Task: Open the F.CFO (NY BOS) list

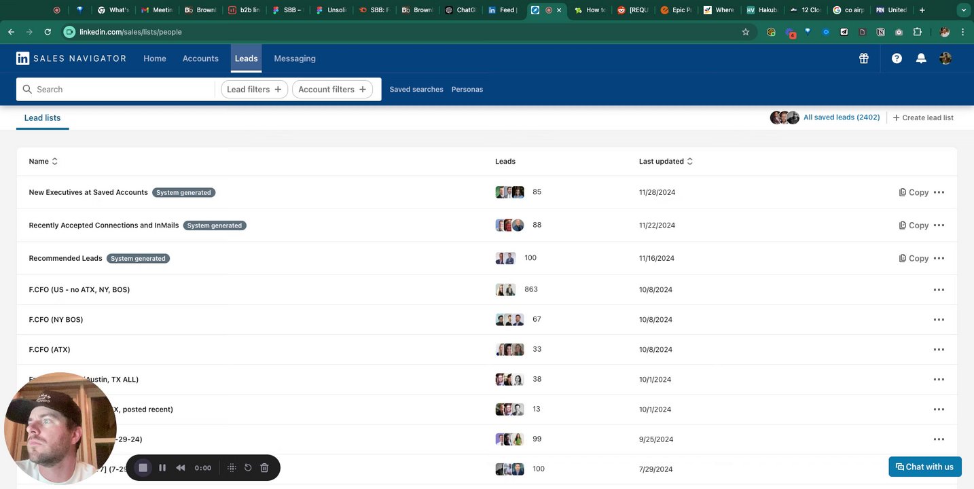Action: [56, 319]
